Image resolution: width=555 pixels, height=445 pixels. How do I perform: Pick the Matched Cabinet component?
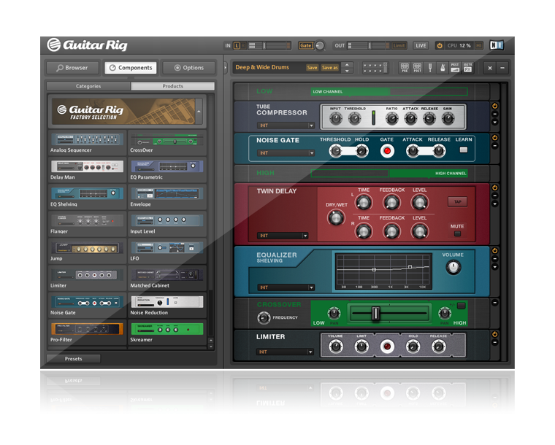point(167,276)
